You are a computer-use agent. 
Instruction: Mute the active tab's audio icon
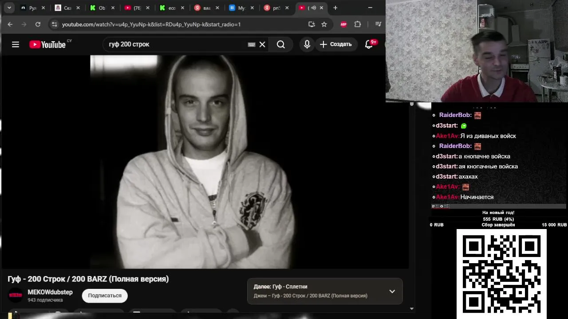coord(313,8)
